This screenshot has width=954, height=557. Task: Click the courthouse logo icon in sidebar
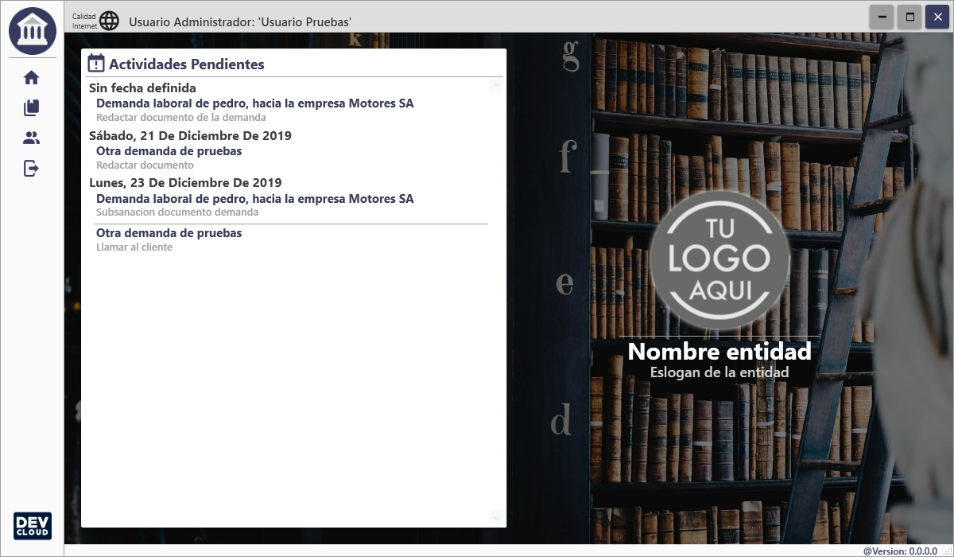tap(32, 30)
